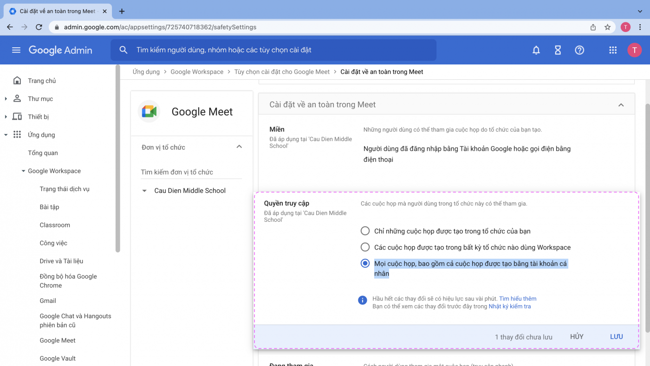
Task: Open Đồng bộ hóa Google Chrome in sidebar
Action: pos(68,281)
